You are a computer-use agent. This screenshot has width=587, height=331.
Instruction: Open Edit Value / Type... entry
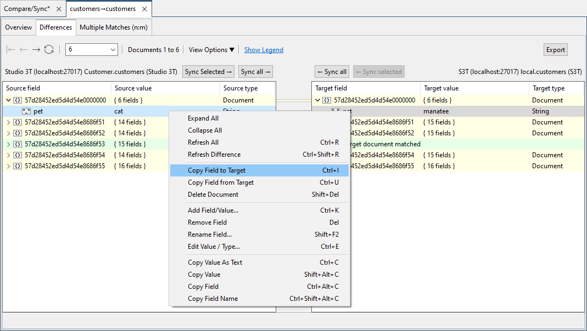[259, 247]
